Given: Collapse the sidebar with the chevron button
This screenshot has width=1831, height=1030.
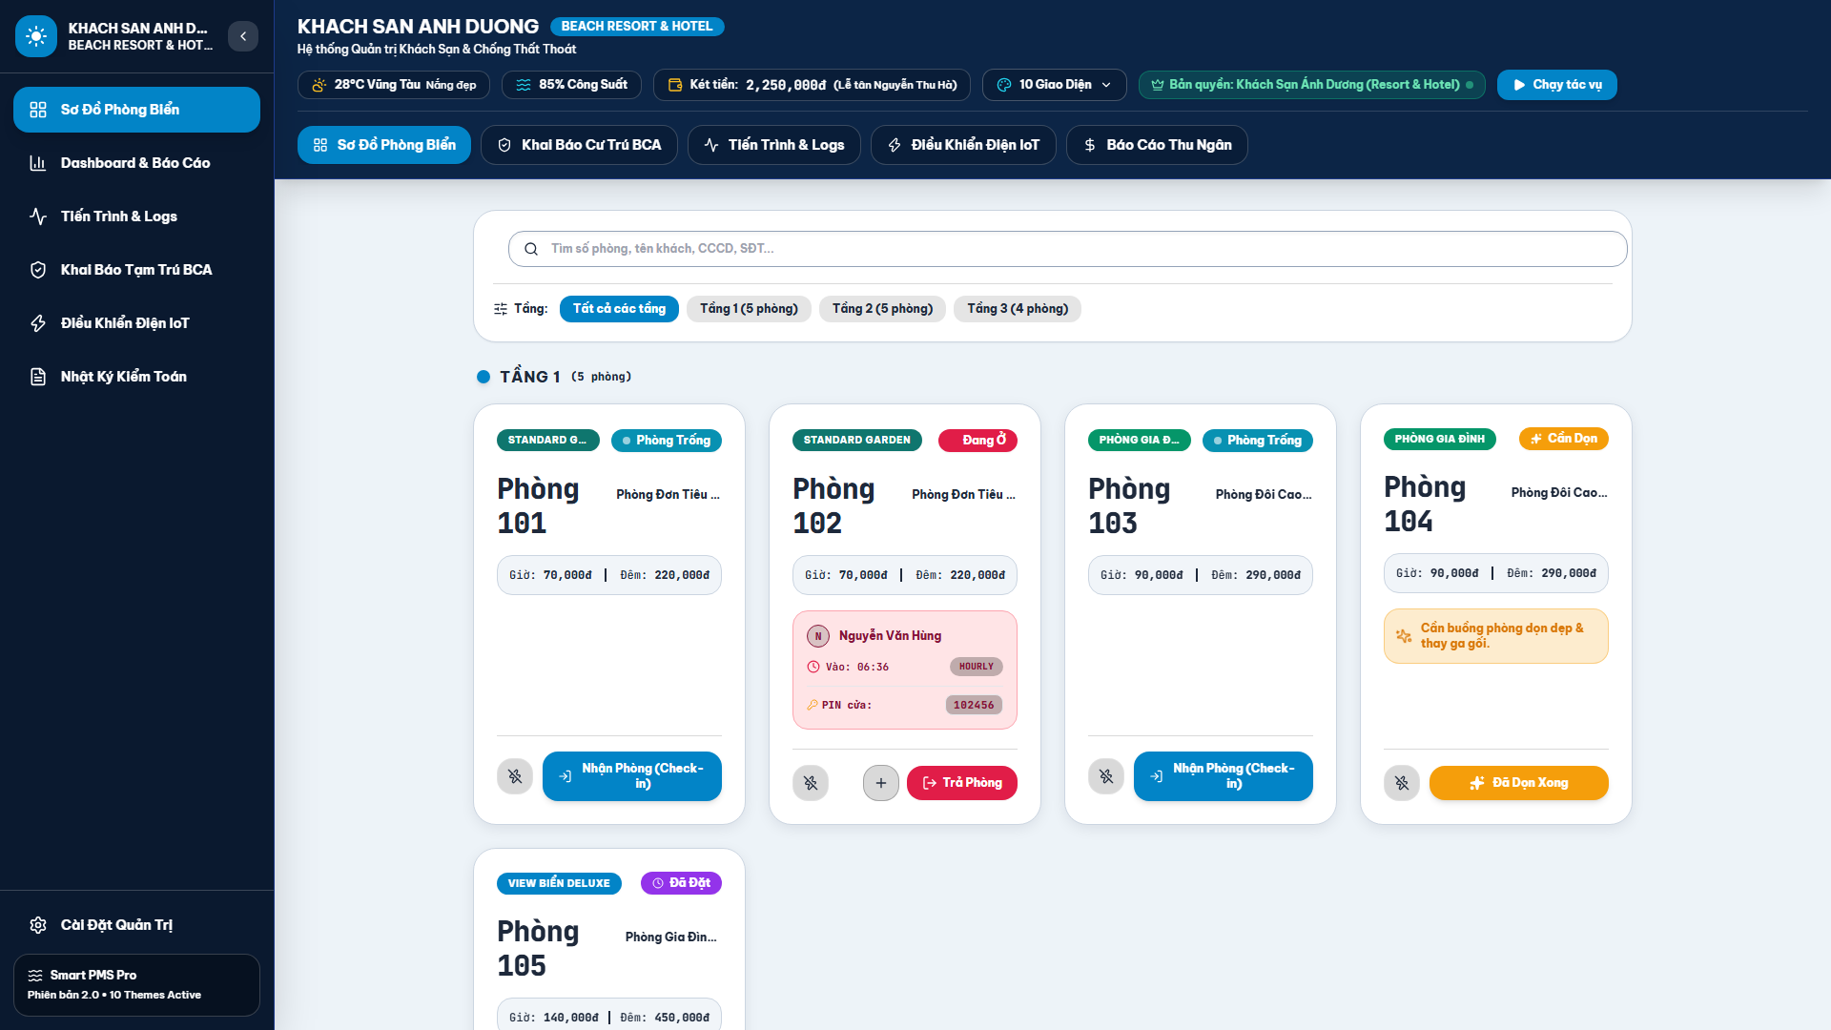Looking at the screenshot, I should [x=243, y=36].
